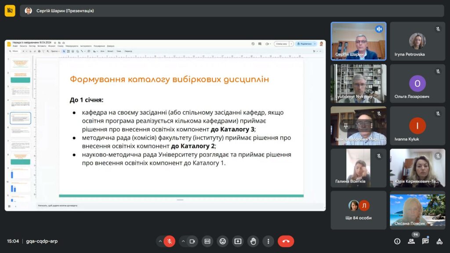Leave the call with red hang-up button

click(286, 241)
